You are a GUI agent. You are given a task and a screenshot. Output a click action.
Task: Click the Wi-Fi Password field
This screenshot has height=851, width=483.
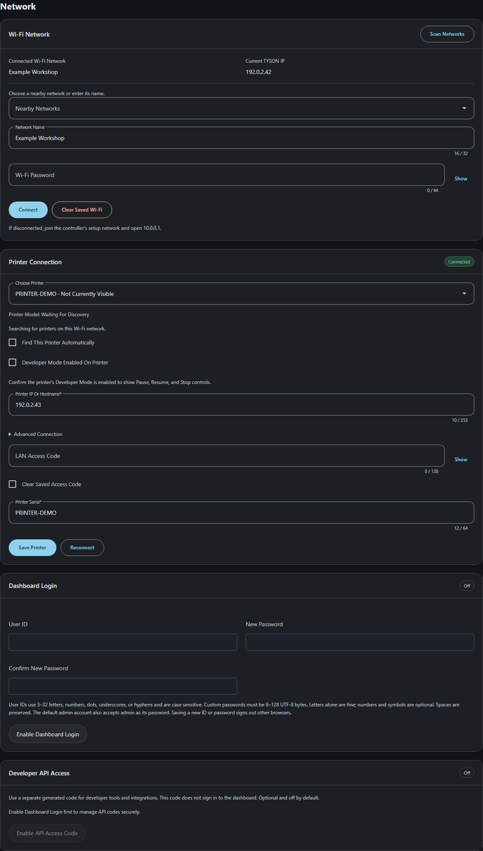227,175
